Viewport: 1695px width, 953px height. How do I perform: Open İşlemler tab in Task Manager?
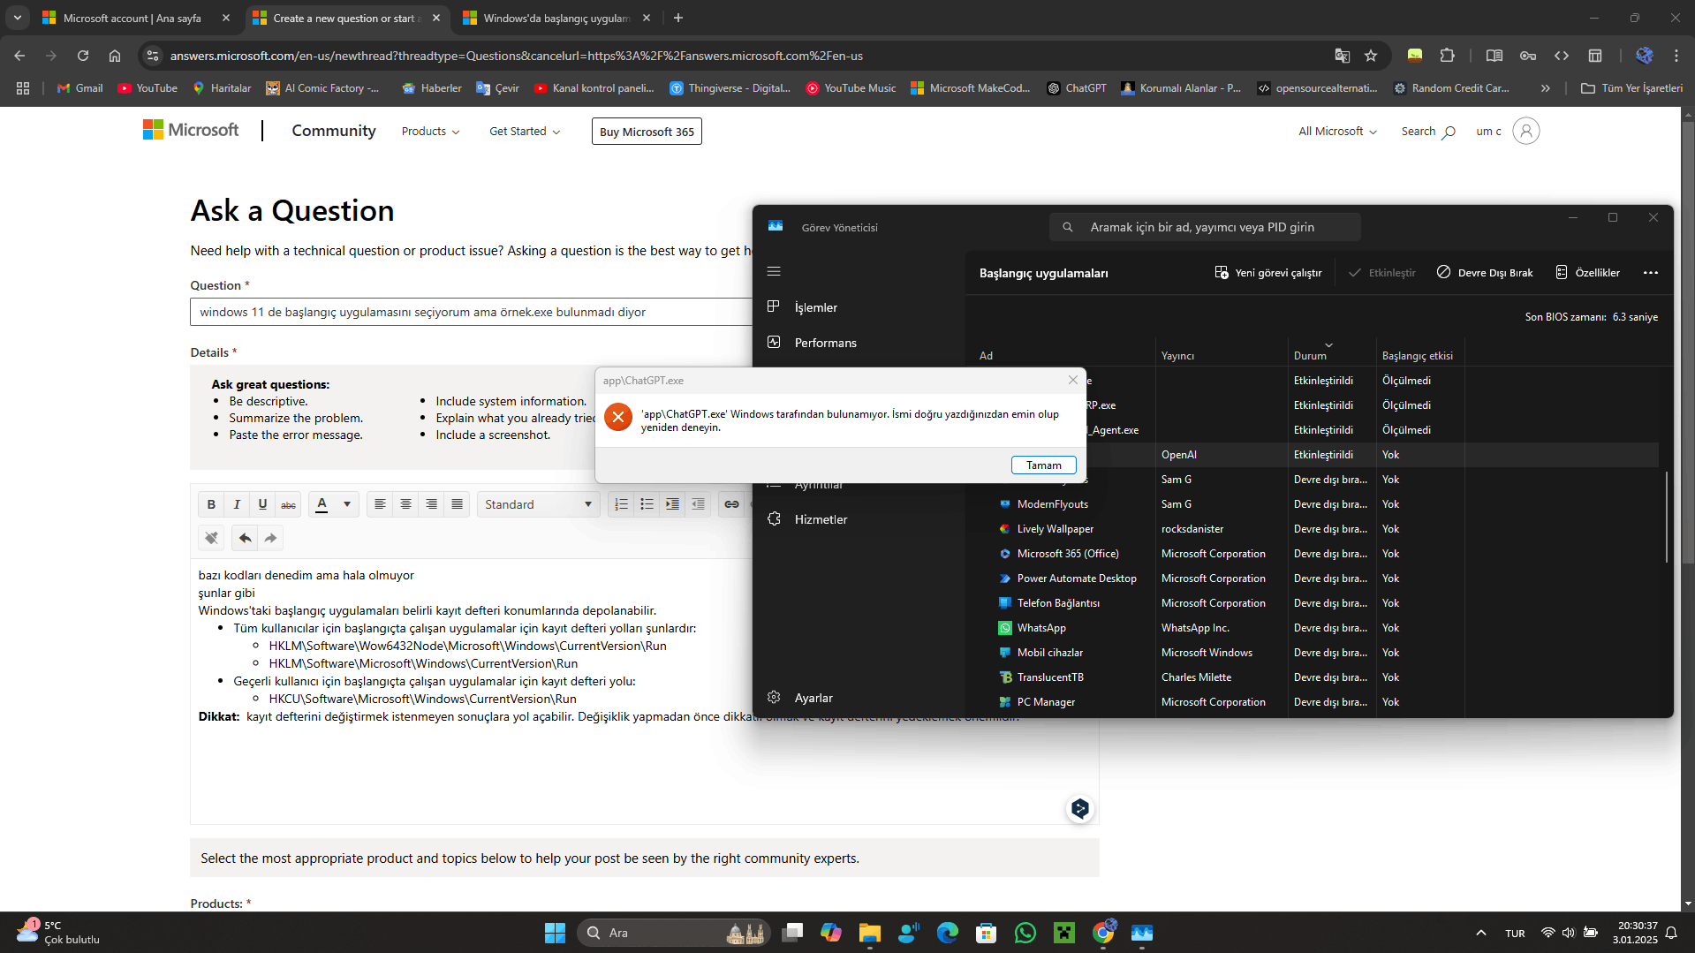coord(859,307)
